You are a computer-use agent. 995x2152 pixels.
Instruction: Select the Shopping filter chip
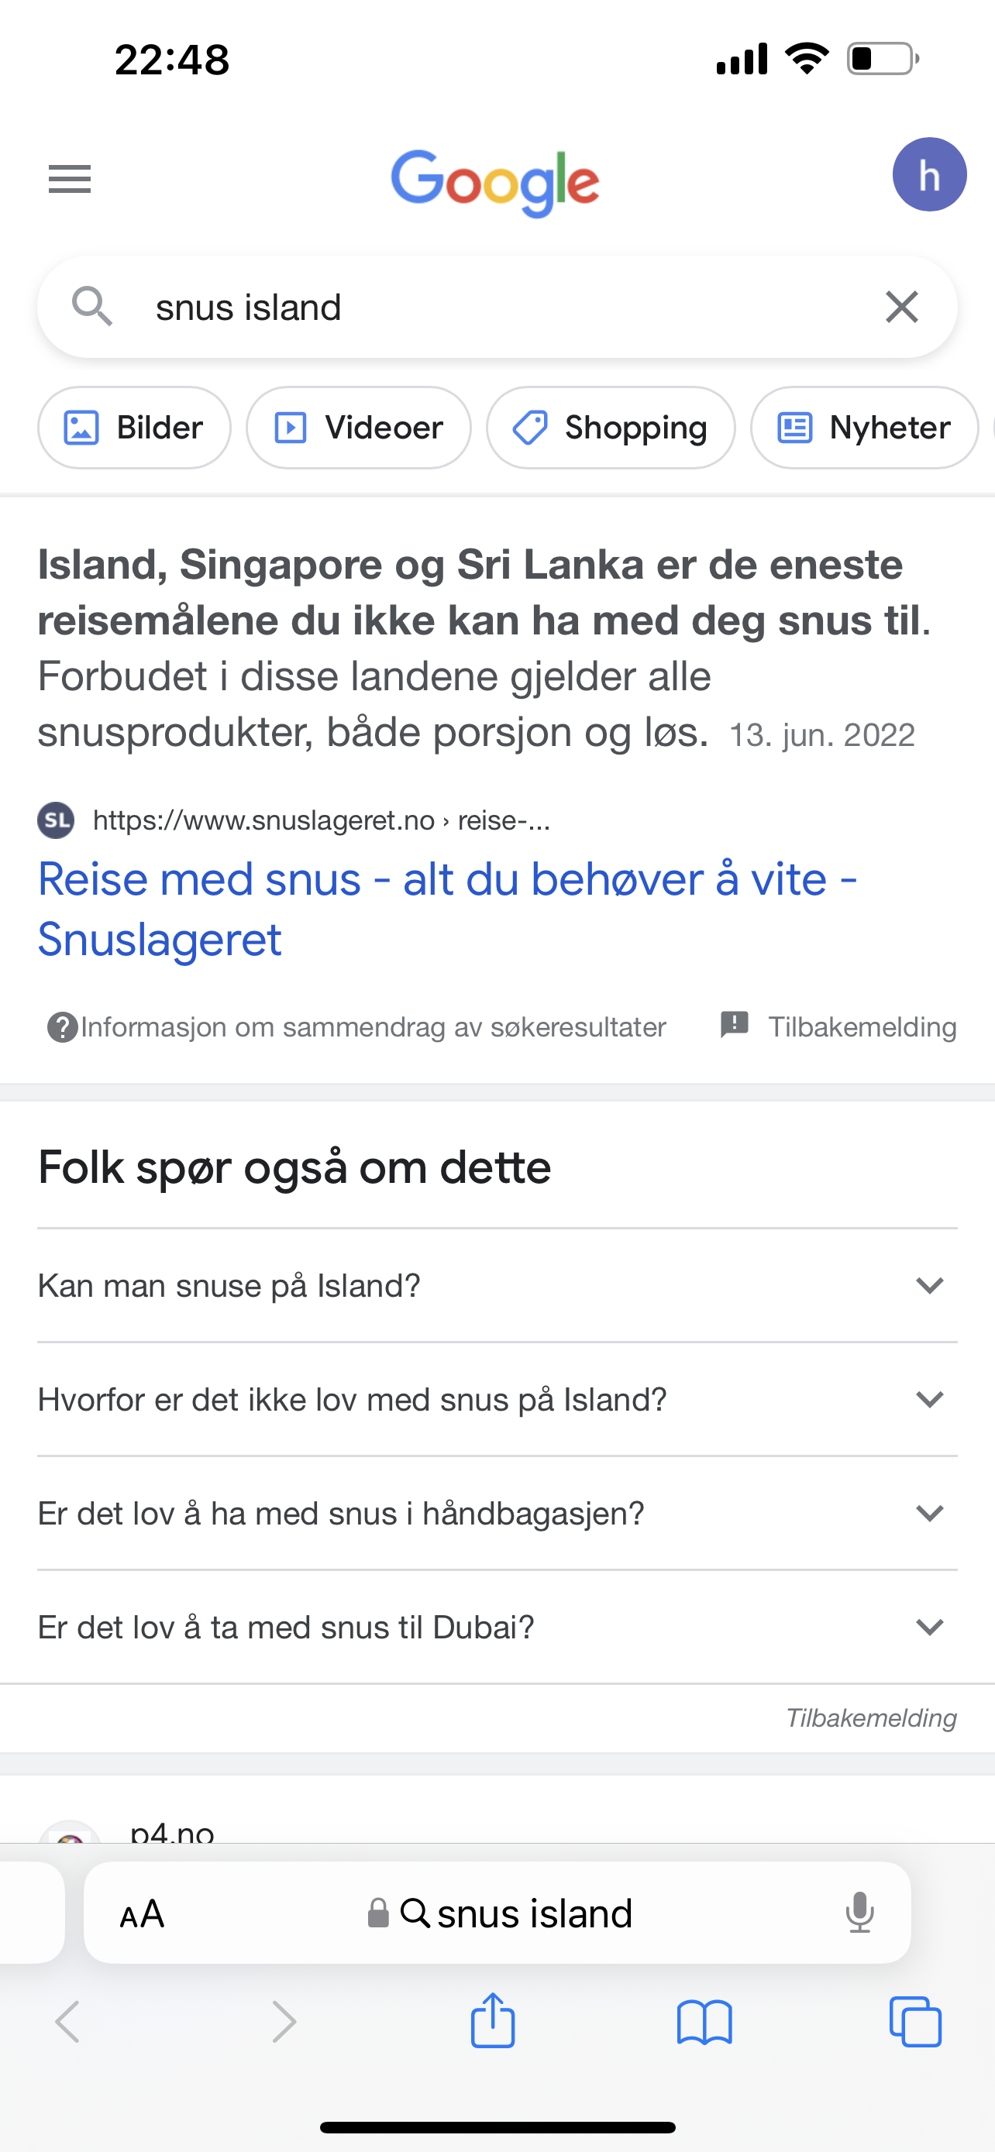click(x=611, y=428)
